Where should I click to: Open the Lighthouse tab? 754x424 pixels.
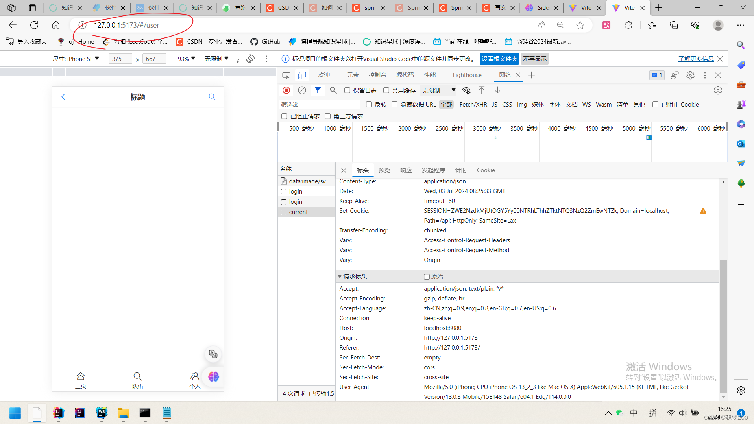(x=467, y=75)
